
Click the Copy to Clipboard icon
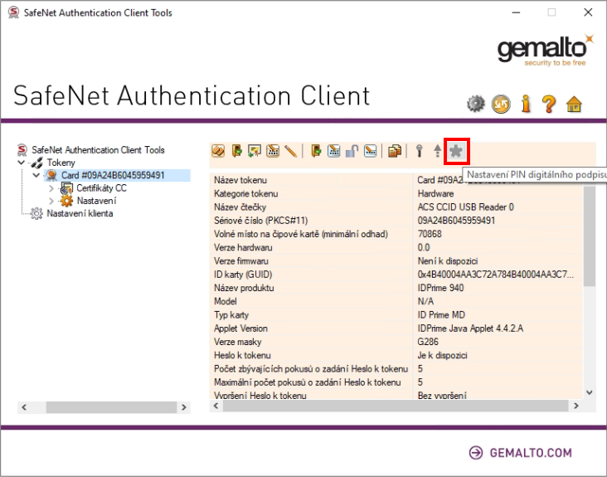coord(395,151)
